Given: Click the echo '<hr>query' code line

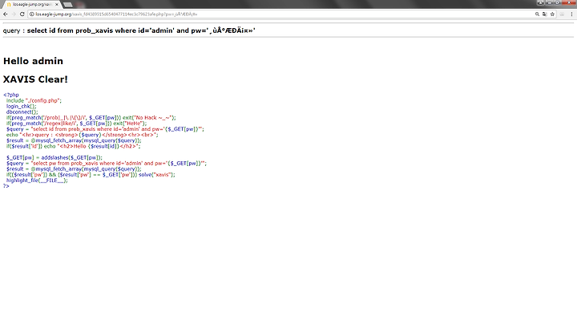Looking at the screenshot, I should pos(82,135).
